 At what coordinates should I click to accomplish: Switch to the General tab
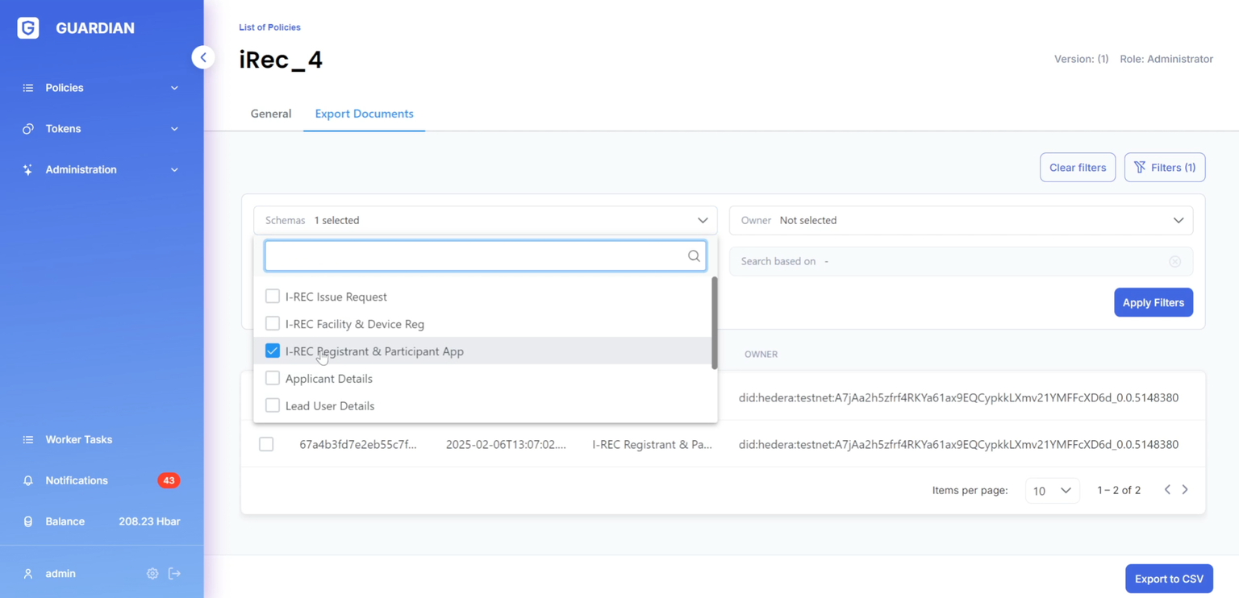(271, 114)
